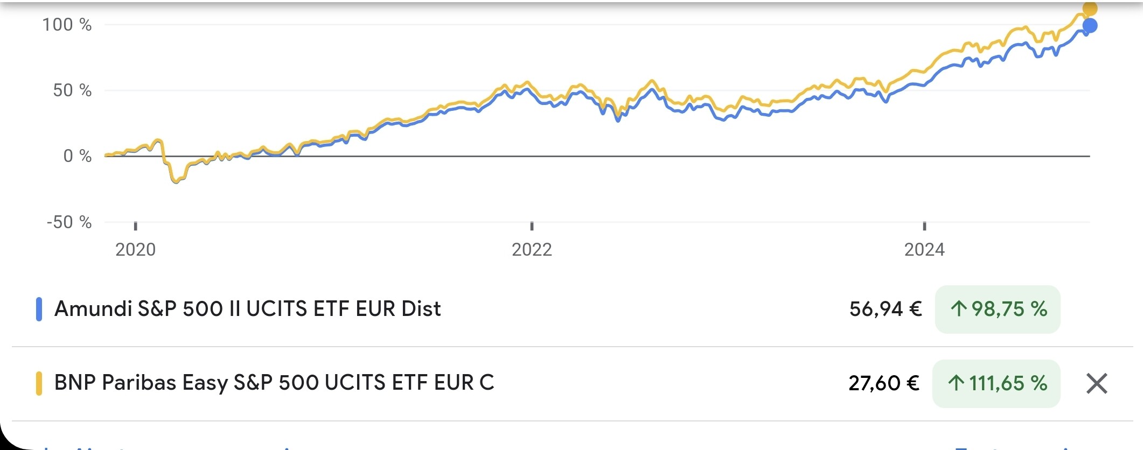Click the green up arrow beside 111,65 %
The width and height of the screenshot is (1143, 450).
point(956,383)
